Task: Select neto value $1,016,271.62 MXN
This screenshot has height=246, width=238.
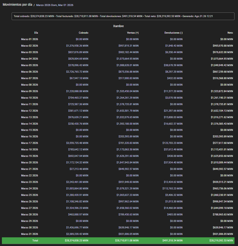Action: point(222,117)
